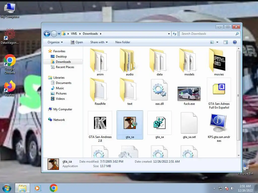Click the search magnifier icon
This screenshot has height=193, width=258.
tap(237, 34)
